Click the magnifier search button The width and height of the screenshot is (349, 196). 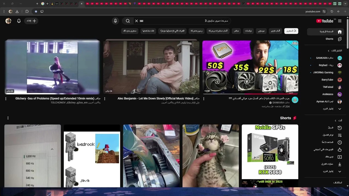coord(128,21)
